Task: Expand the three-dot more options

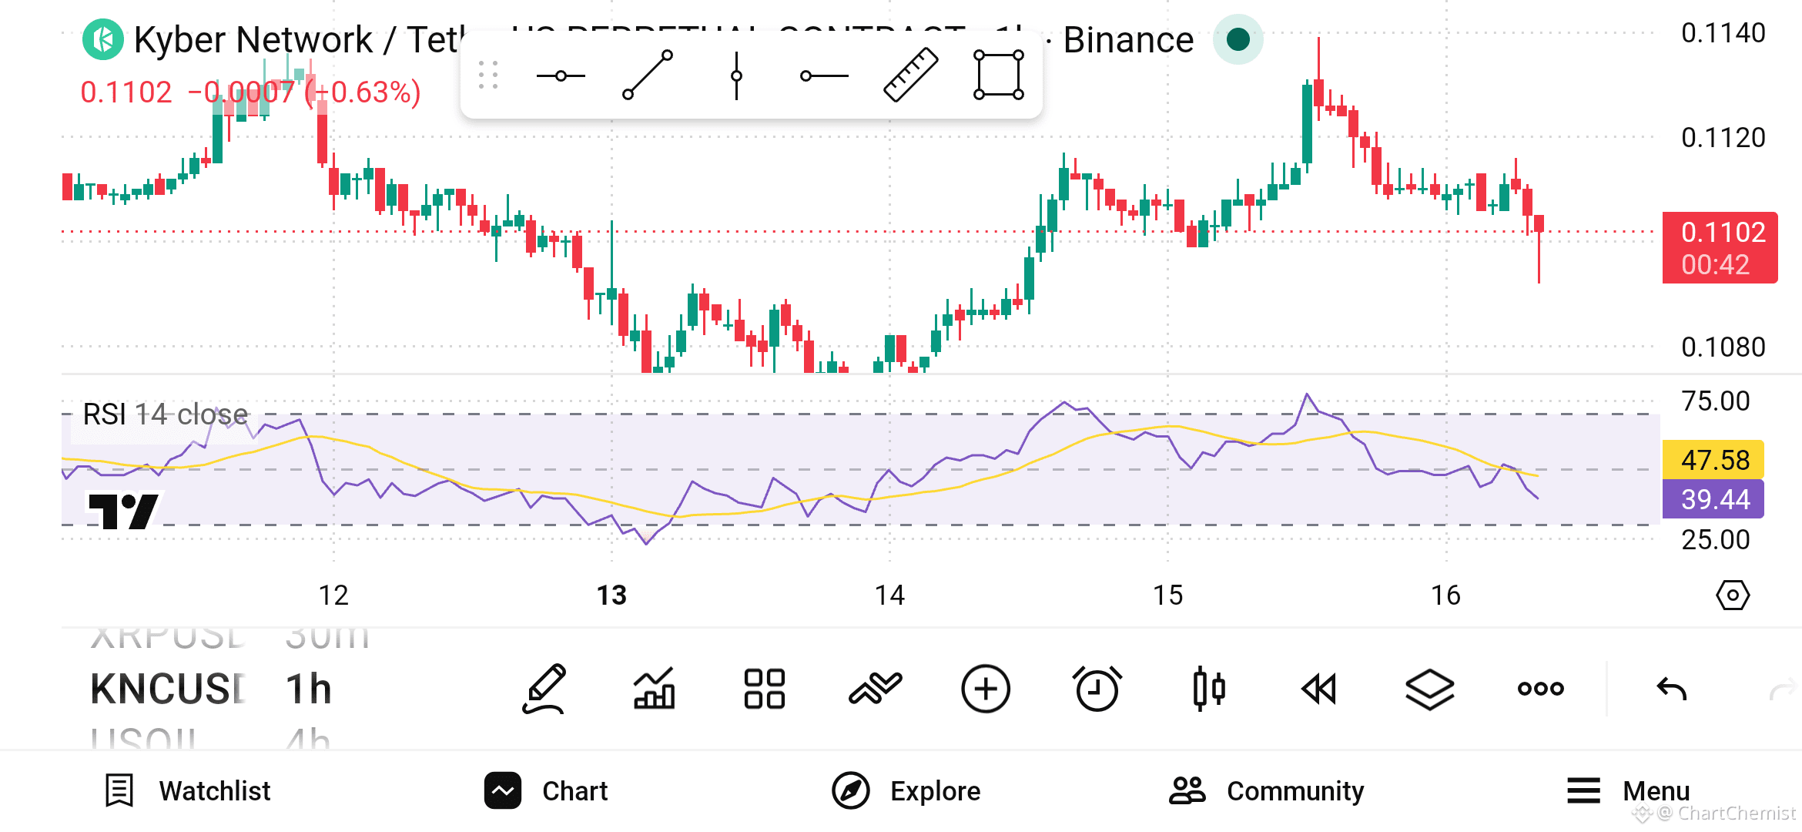Action: [x=1540, y=688]
